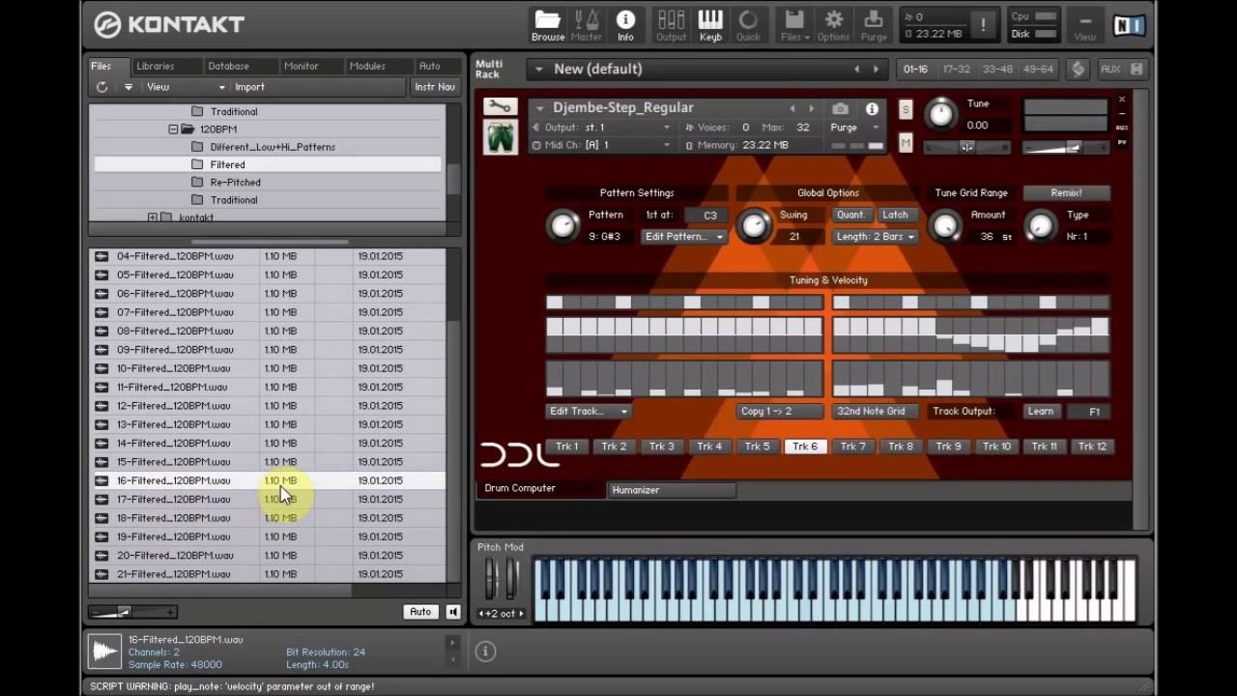
Task: Open the Browse panel folder icon
Action: point(547,24)
